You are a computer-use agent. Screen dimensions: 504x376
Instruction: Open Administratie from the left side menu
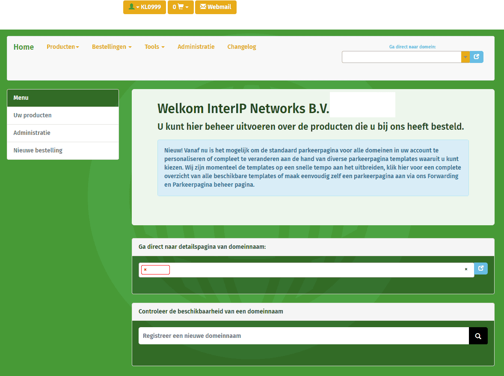point(32,133)
